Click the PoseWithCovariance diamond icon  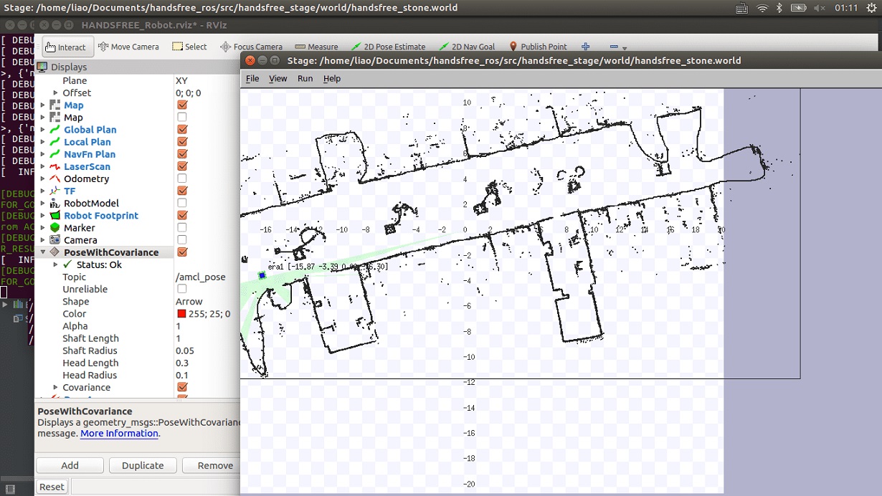(x=54, y=252)
